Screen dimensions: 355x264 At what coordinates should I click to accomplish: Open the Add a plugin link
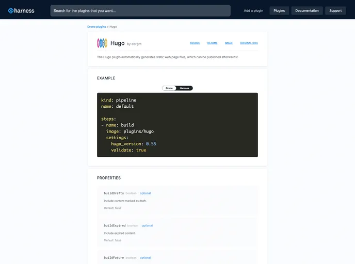(253, 11)
